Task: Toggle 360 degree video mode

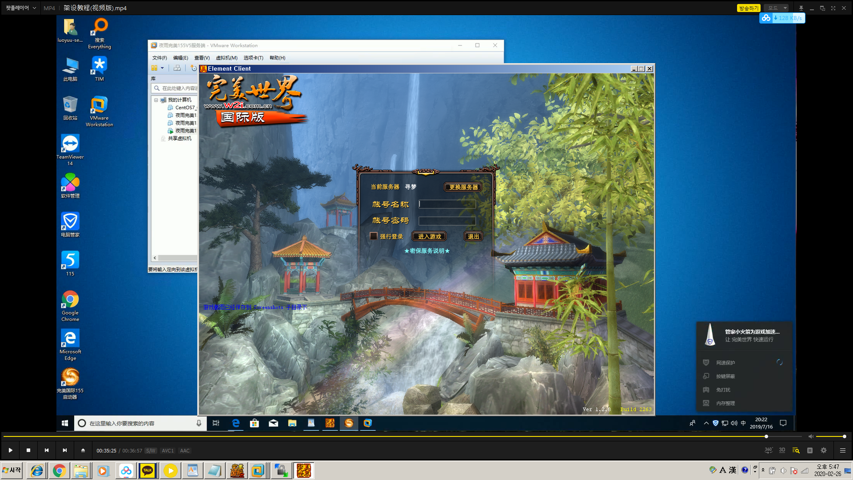Action: (768, 450)
